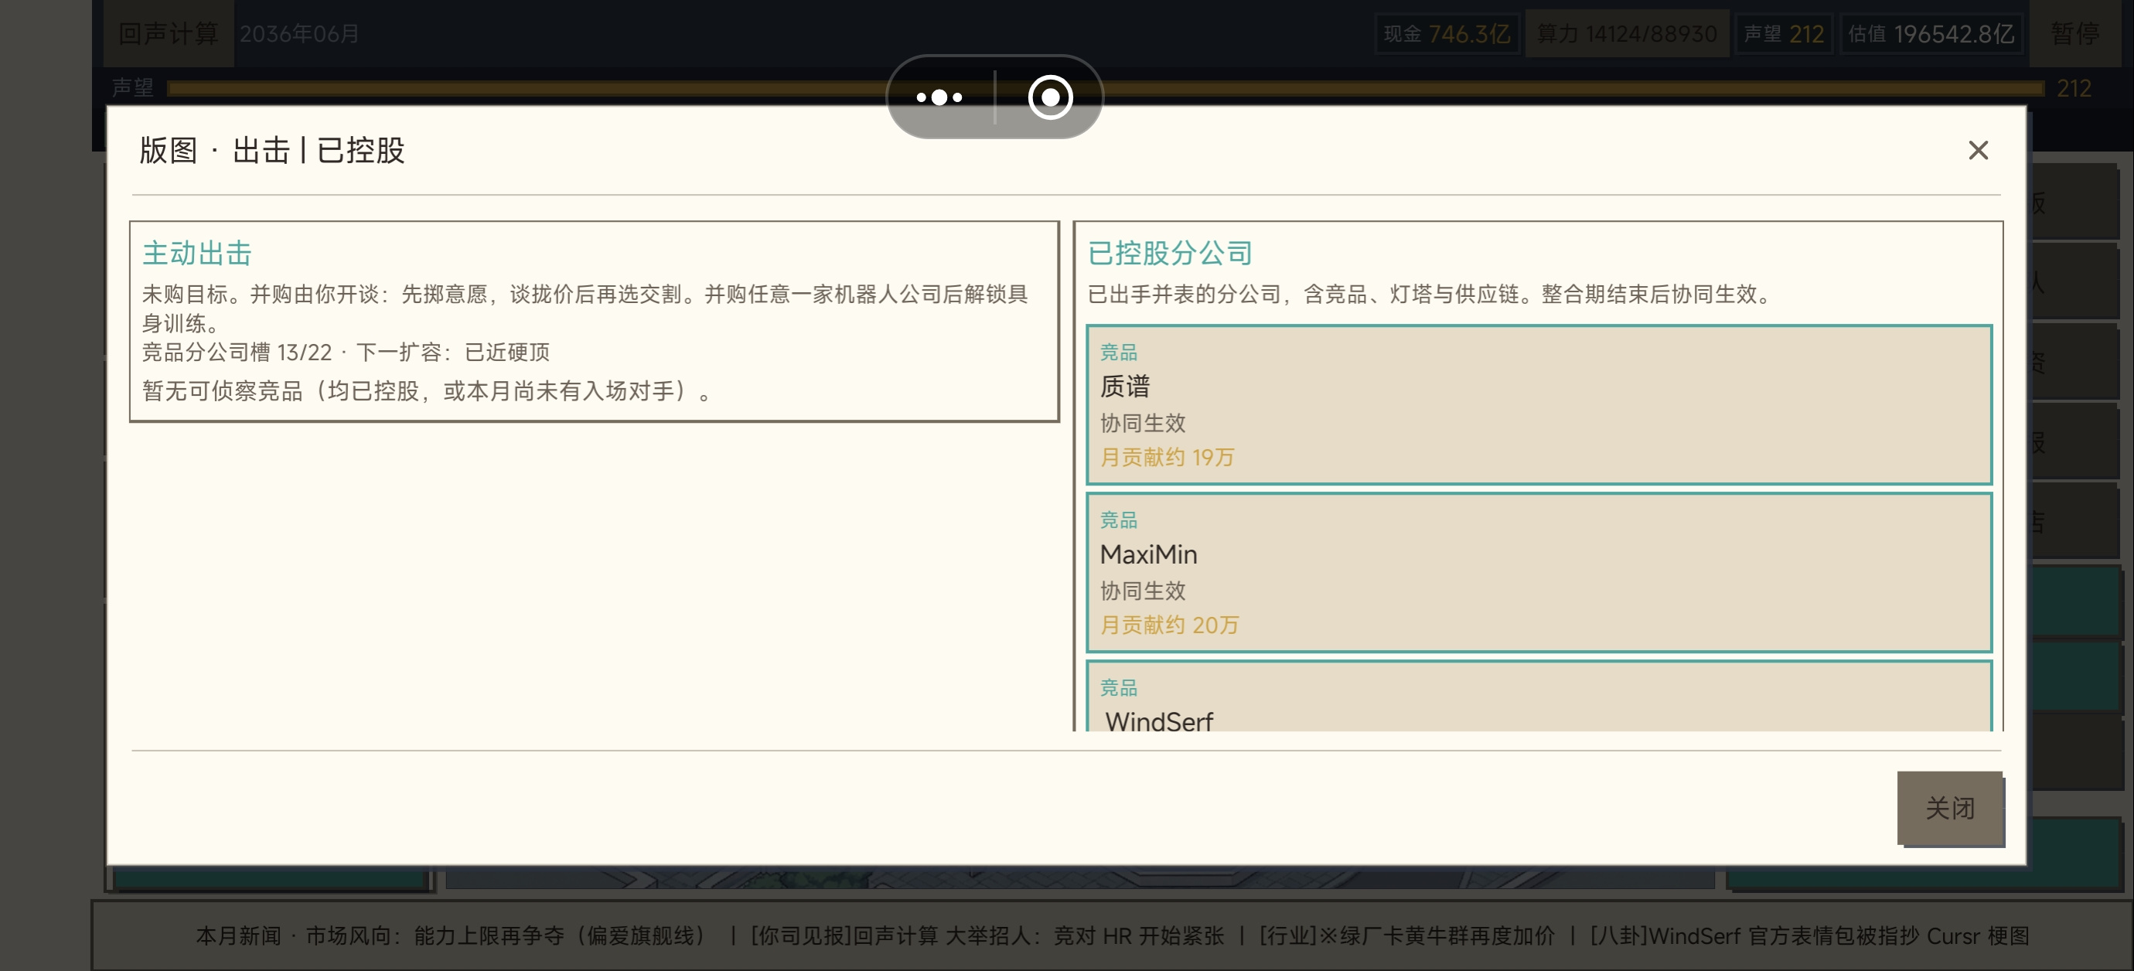Close the 版图 dialog with the X icon
Viewport: 2134px width, 971px height.
[x=1978, y=150]
